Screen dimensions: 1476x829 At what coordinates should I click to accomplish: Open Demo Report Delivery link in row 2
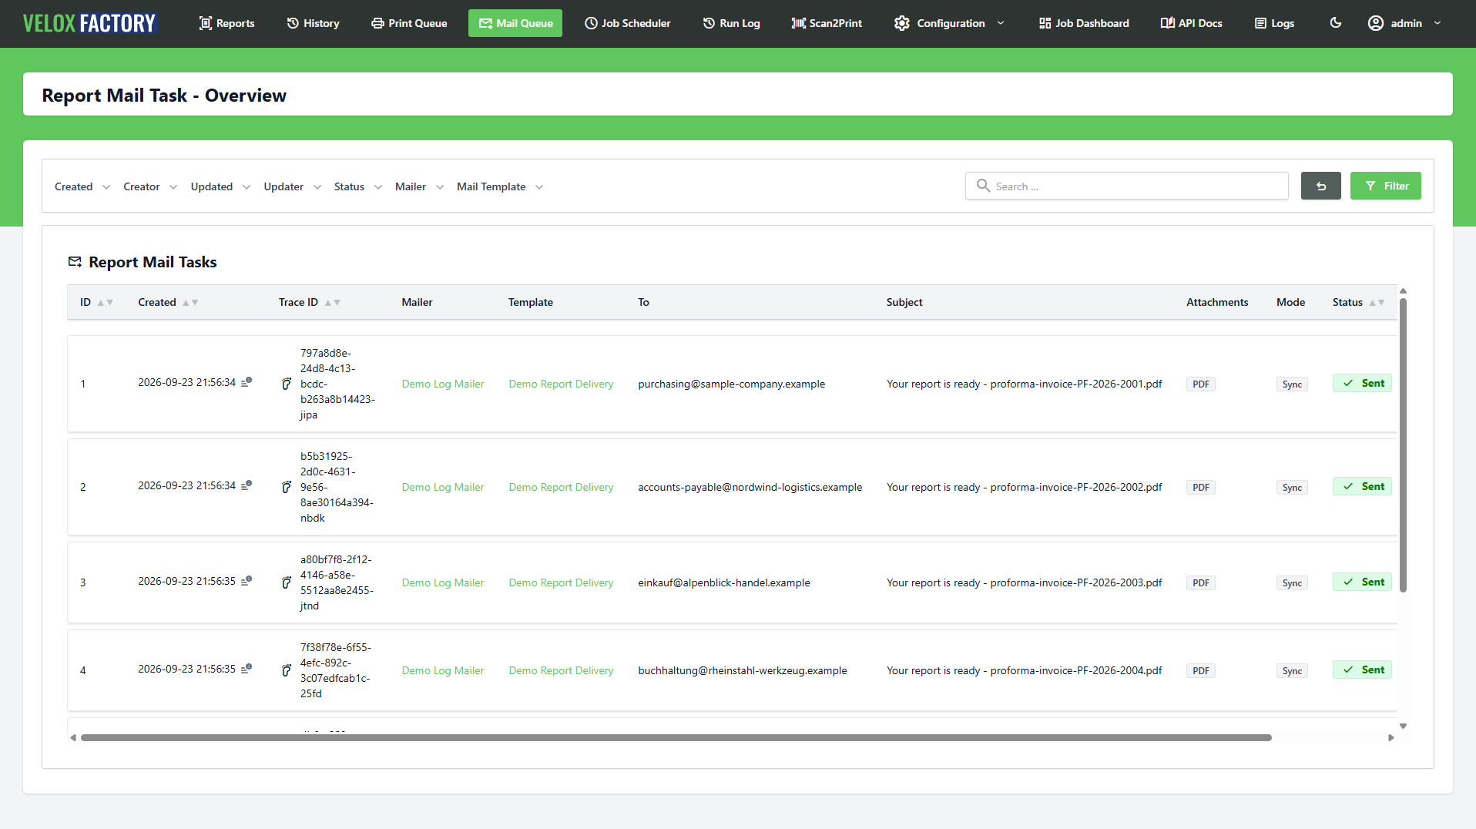(x=561, y=487)
